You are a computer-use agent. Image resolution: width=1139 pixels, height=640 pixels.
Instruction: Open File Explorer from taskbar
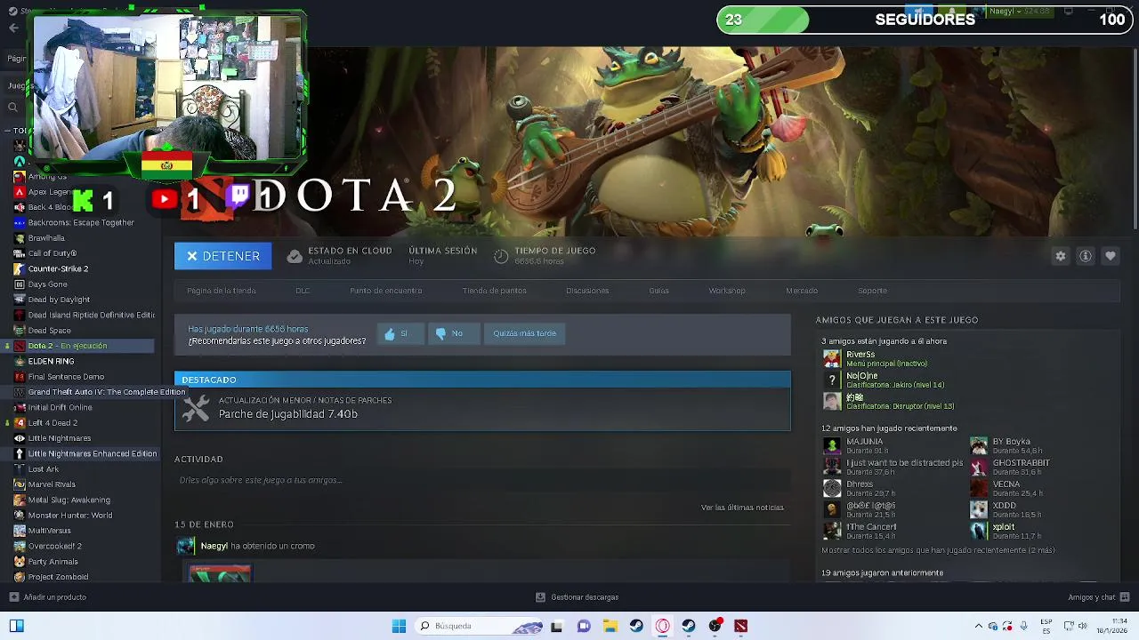click(x=610, y=626)
